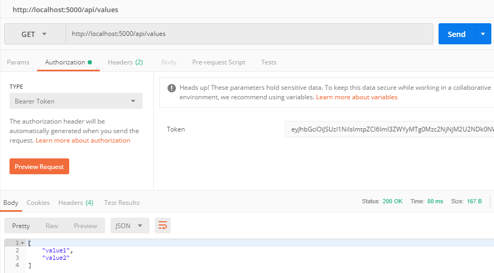494x273 pixels.
Task: Click the wrap lines icon in response toolbar
Action: [x=163, y=226]
